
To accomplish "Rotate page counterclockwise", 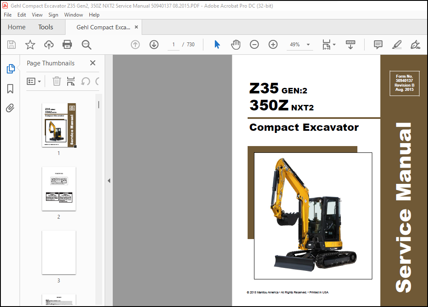I will [86, 81].
